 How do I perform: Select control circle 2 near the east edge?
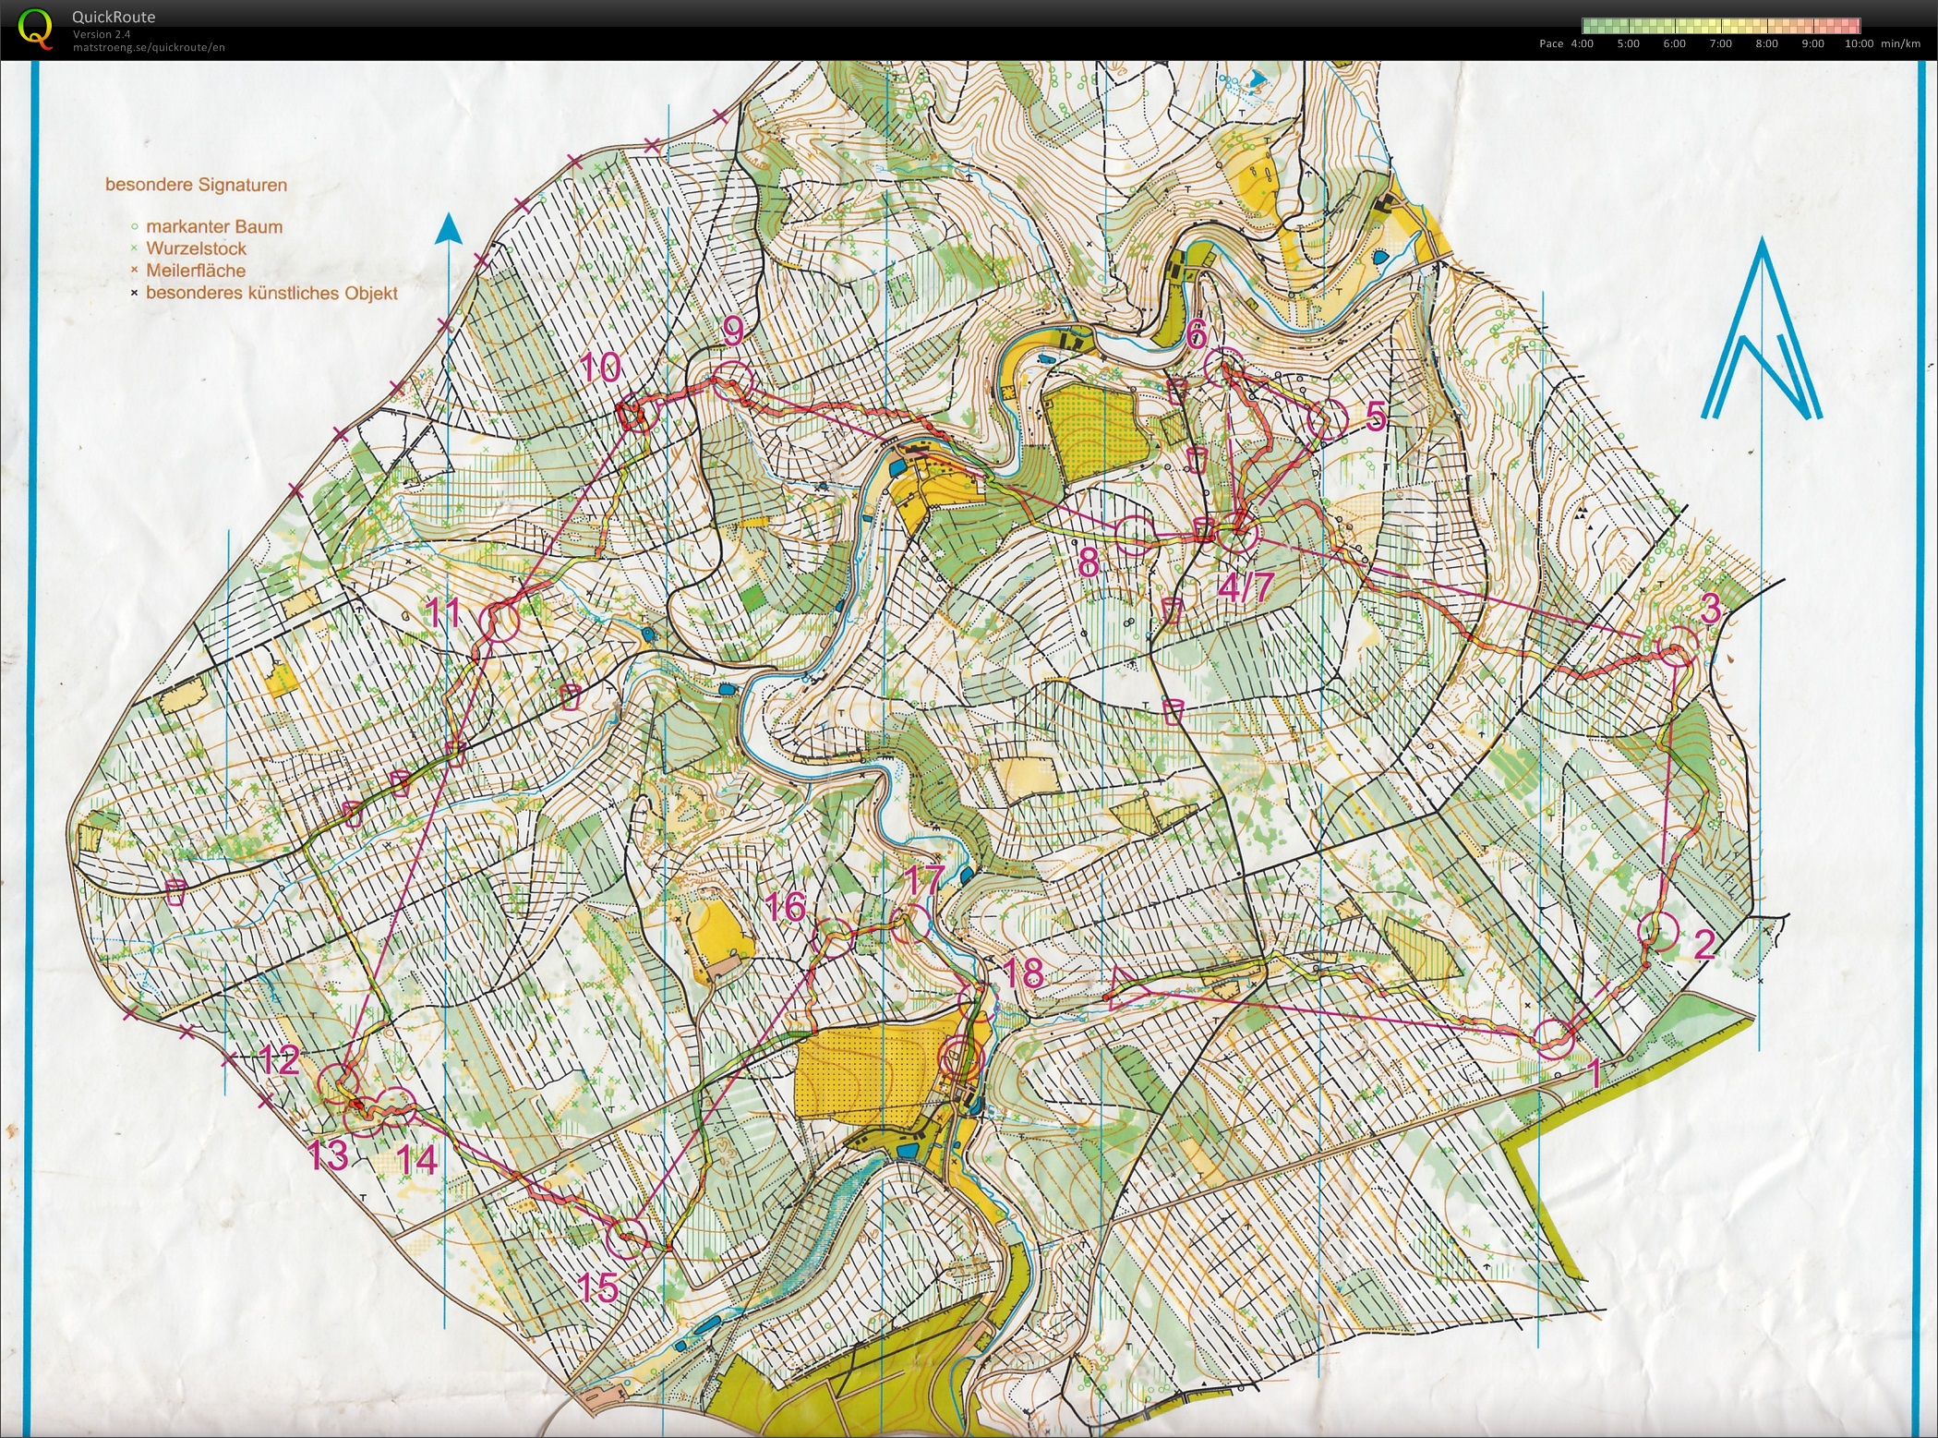pyautogui.click(x=1658, y=930)
